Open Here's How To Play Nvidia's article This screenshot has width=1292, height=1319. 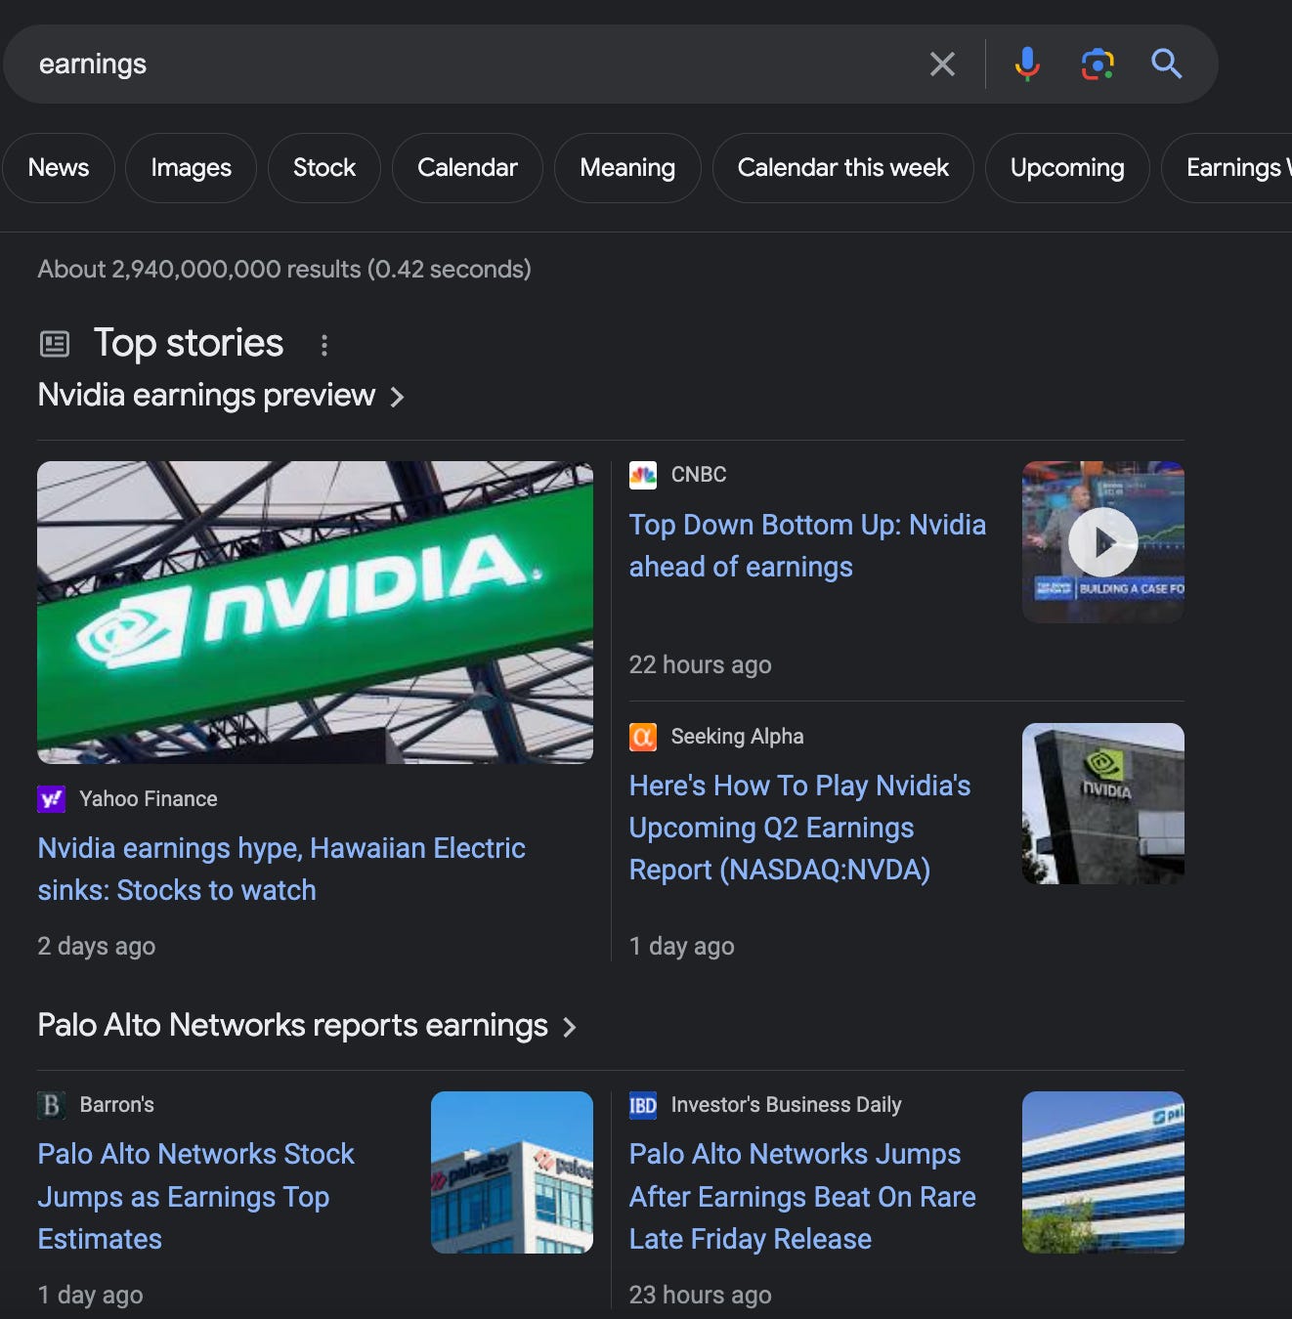tap(799, 828)
